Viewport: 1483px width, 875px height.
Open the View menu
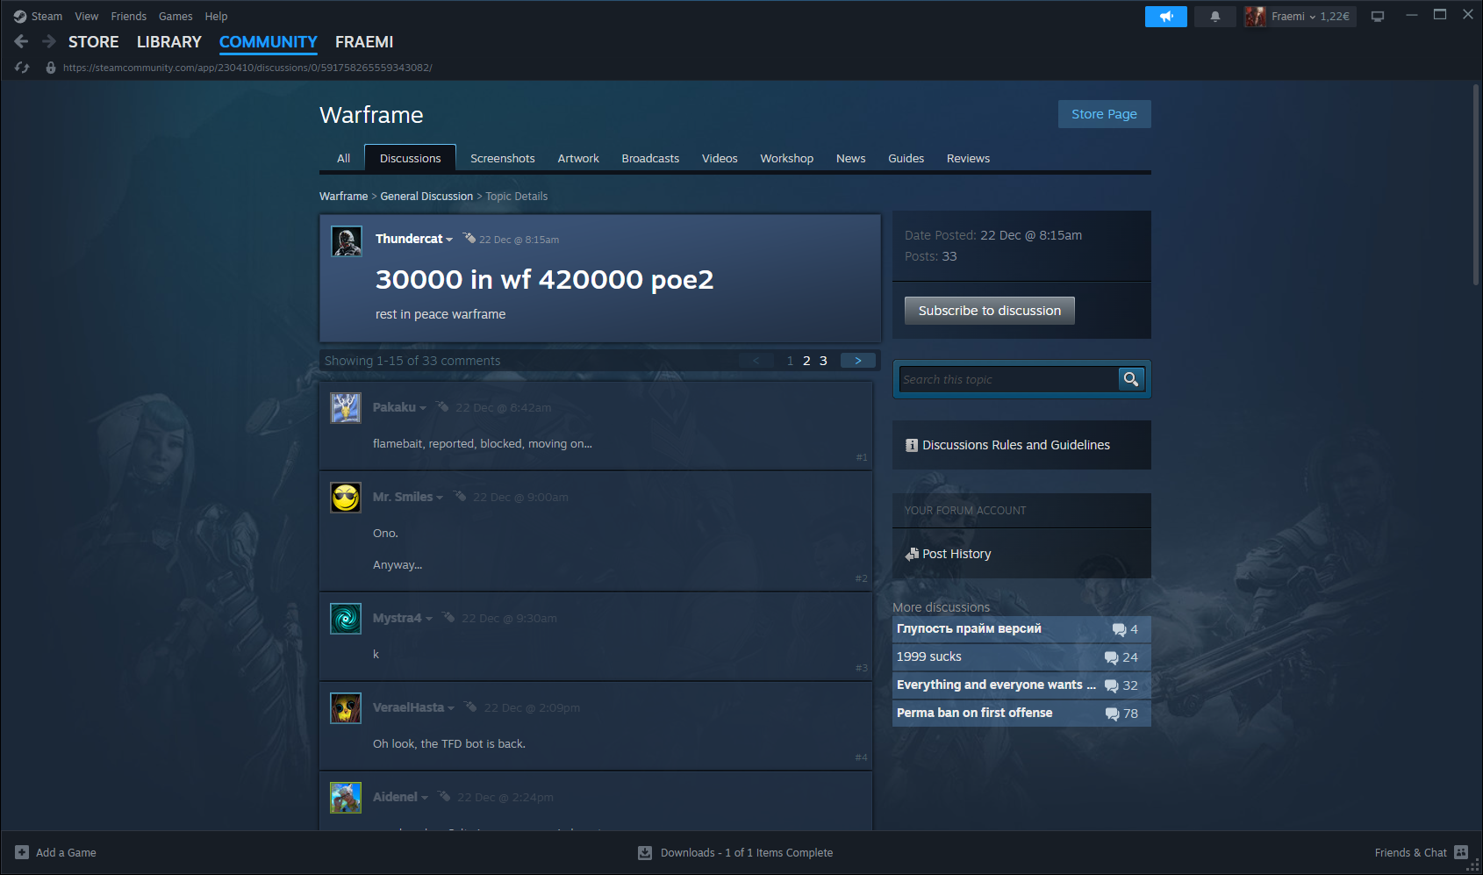pos(87,17)
